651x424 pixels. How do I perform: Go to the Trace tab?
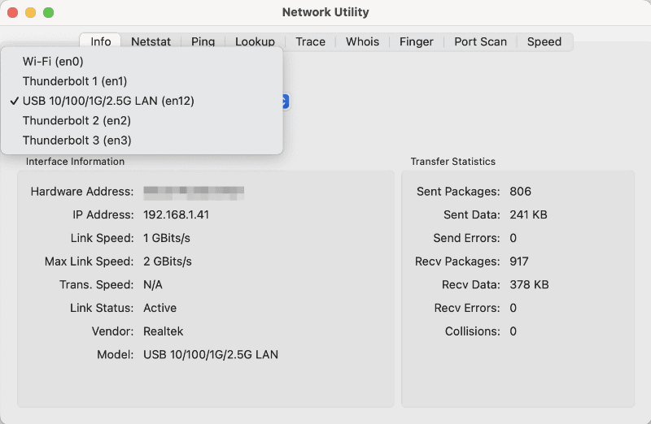click(x=310, y=41)
